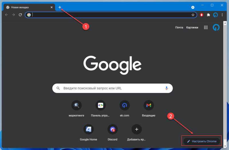Minimize the Chrome window

(202, 5)
